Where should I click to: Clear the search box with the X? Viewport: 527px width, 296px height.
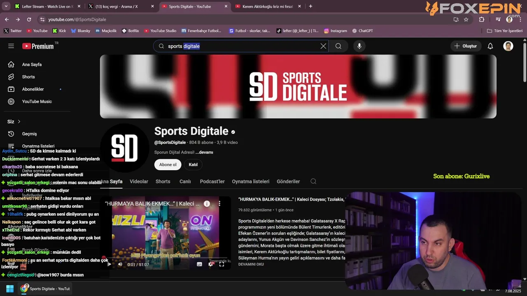coord(323,46)
